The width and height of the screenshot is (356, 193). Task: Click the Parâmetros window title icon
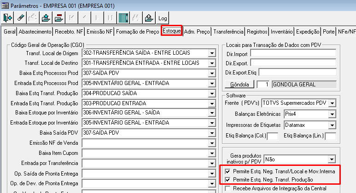pyautogui.click(x=5, y=6)
